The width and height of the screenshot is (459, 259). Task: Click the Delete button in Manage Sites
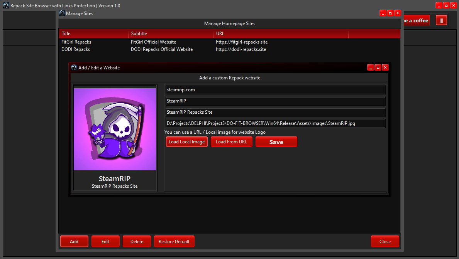click(x=137, y=241)
